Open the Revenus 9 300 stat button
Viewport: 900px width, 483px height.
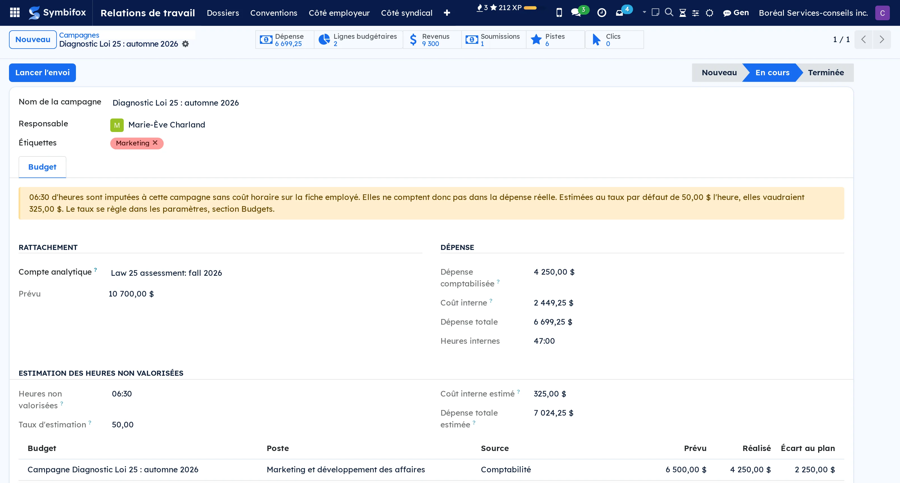432,39
